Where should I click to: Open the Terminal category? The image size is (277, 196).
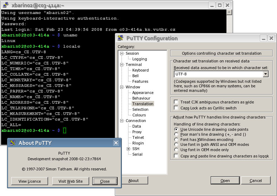coord(133,65)
